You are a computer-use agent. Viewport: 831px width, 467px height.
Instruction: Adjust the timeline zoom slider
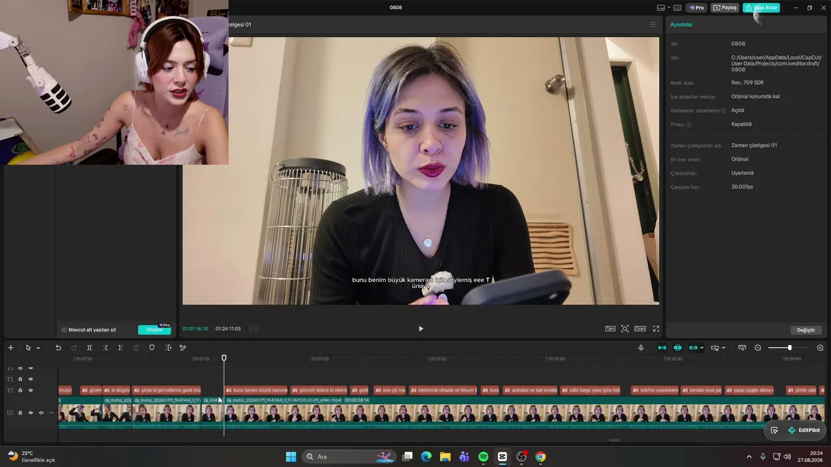789,348
